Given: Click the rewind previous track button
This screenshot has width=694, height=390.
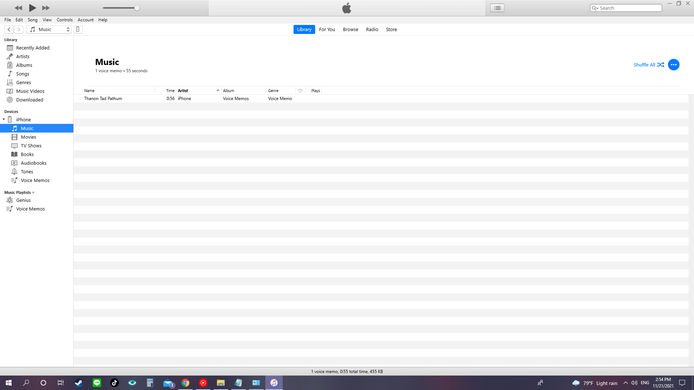Looking at the screenshot, I should pos(18,8).
